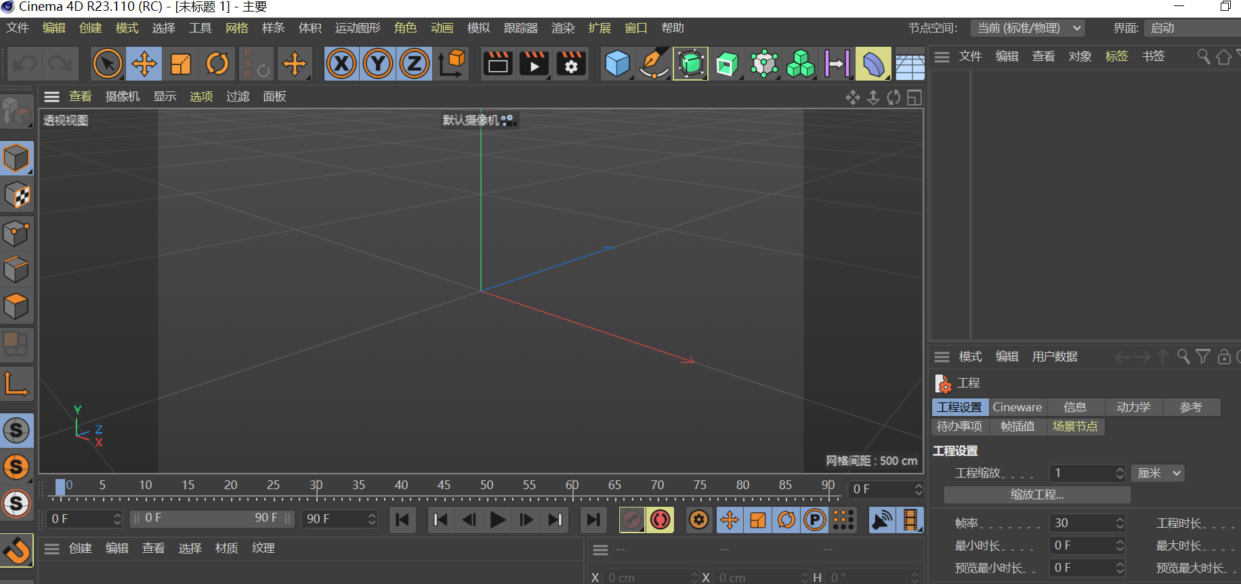
Task: Open the MoGraph cloner icon
Action: point(800,64)
